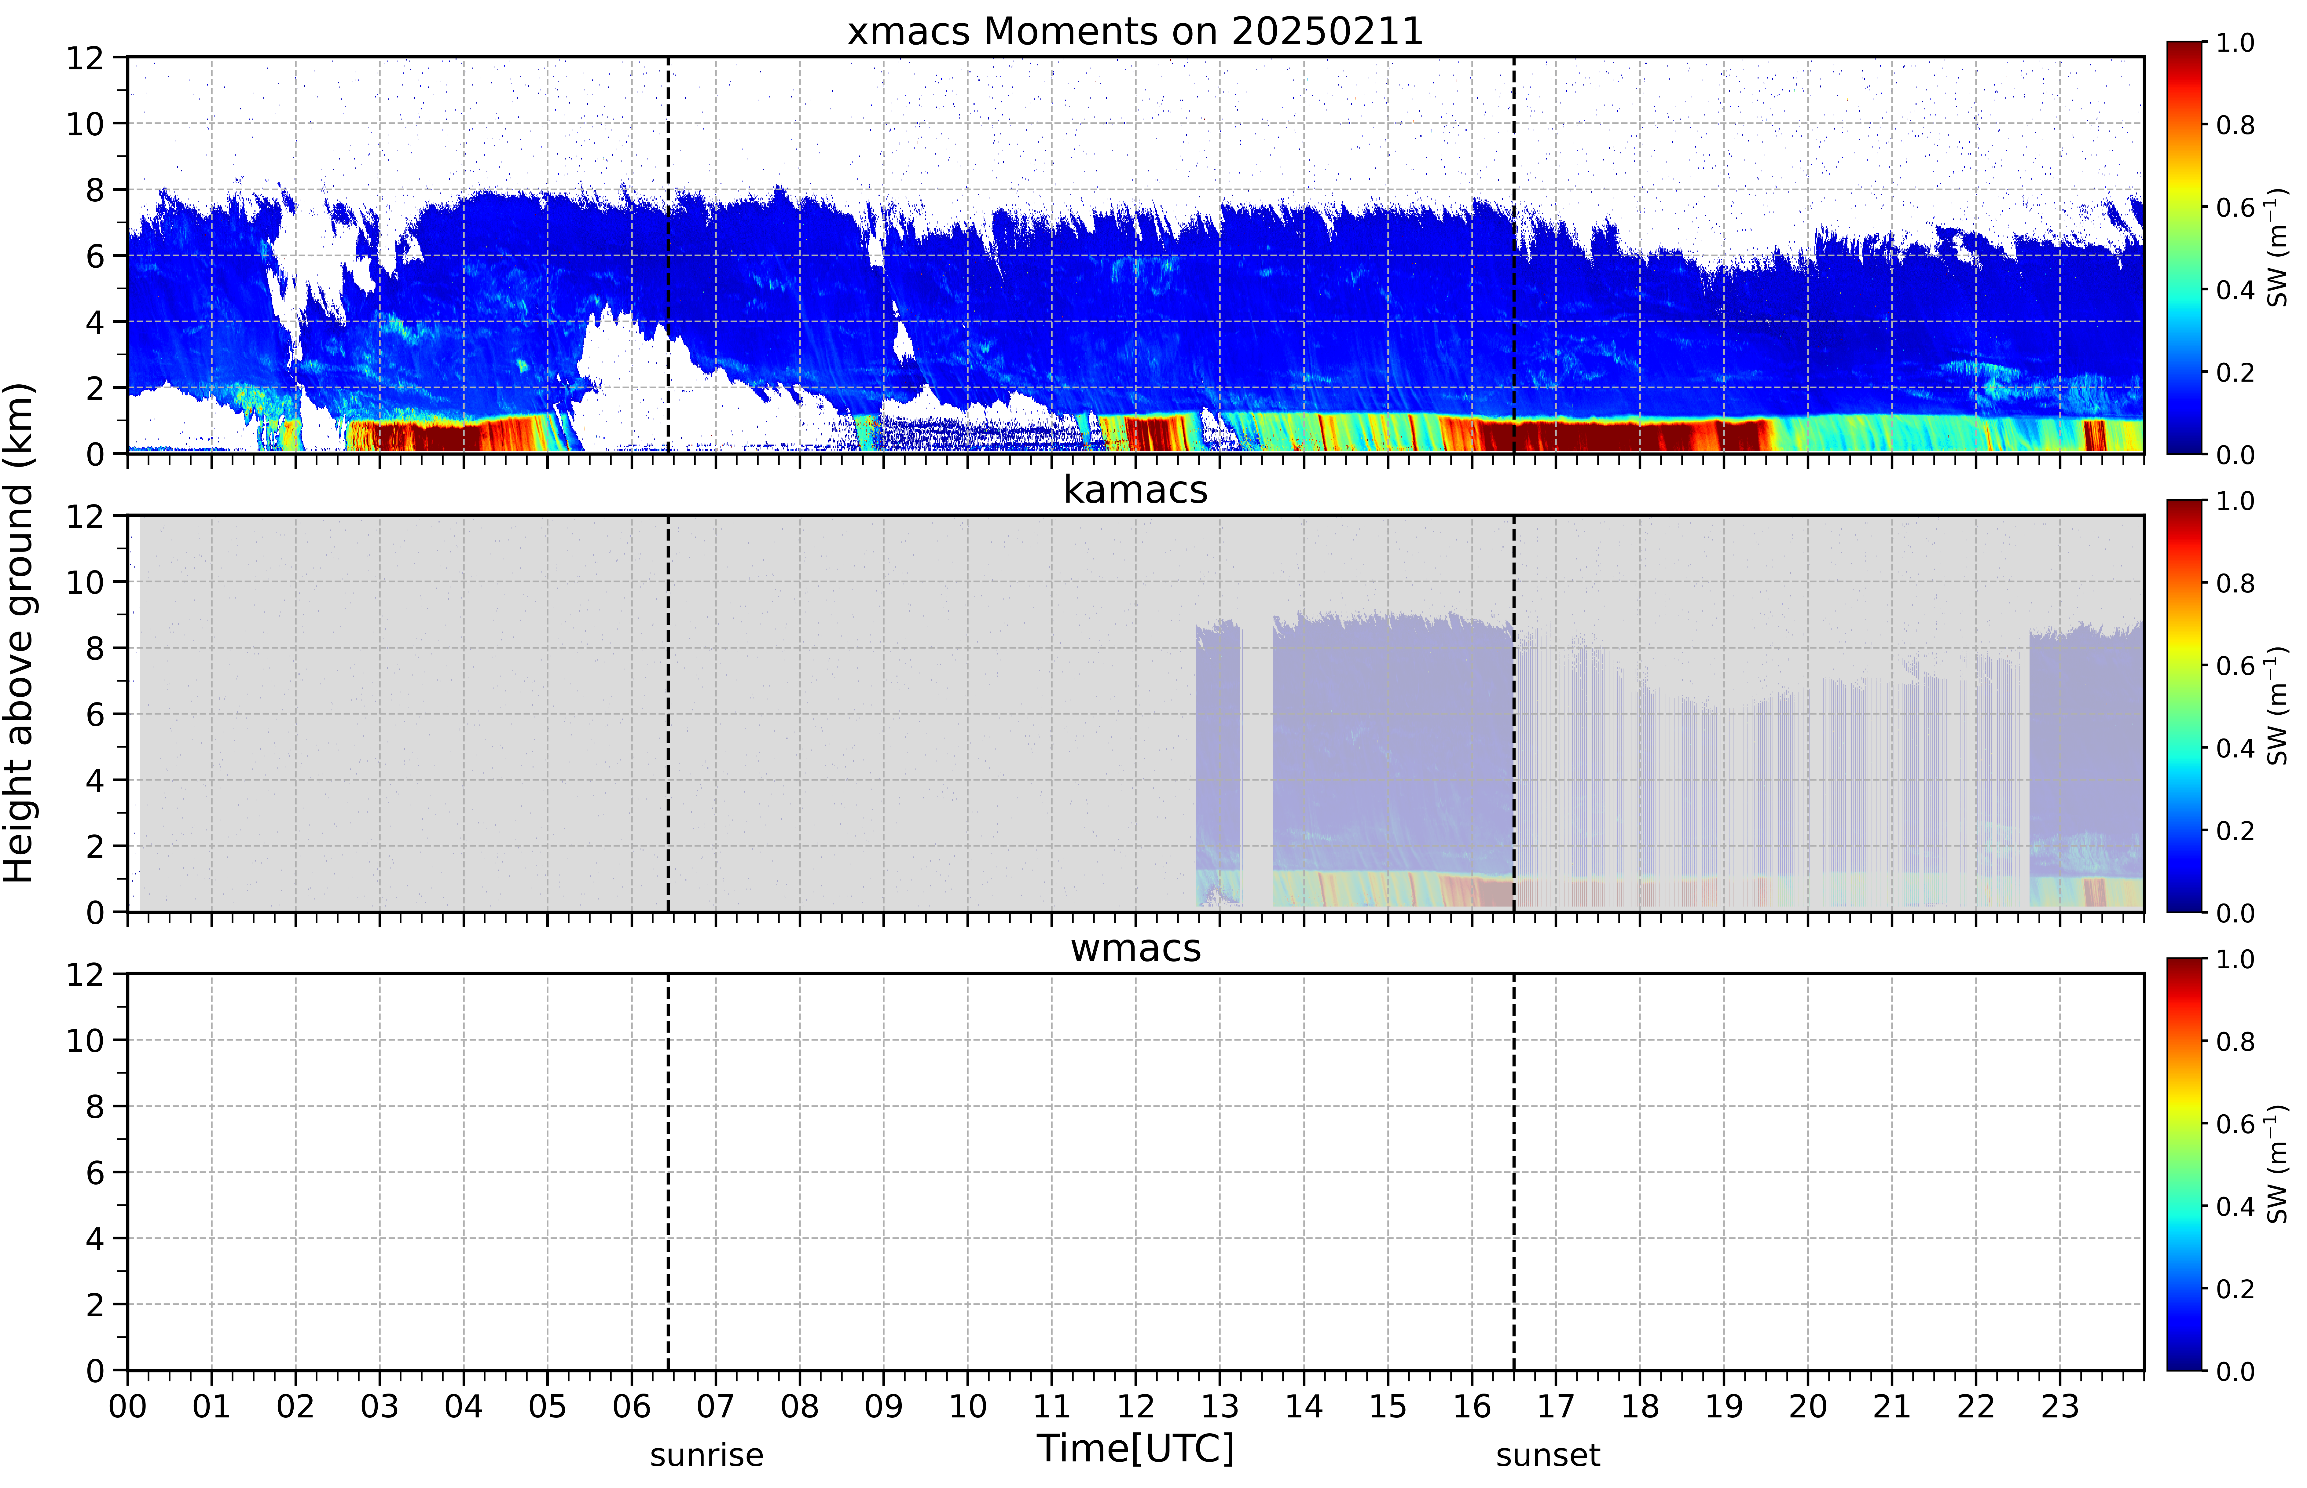Click the '12' height tick of the xmacs panel

tap(85, 58)
